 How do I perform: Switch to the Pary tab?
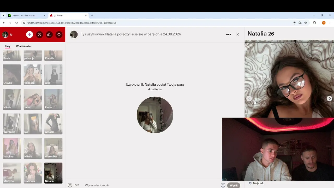[8, 46]
